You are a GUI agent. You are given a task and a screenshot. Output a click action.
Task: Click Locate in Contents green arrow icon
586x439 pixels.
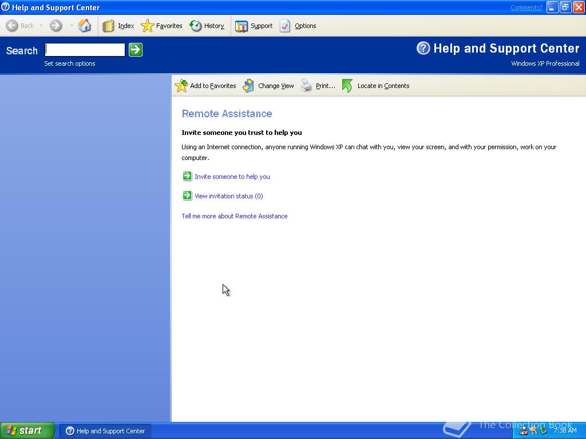click(x=347, y=86)
